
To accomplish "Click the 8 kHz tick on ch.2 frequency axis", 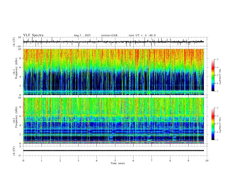I will (x=20, y=107).
